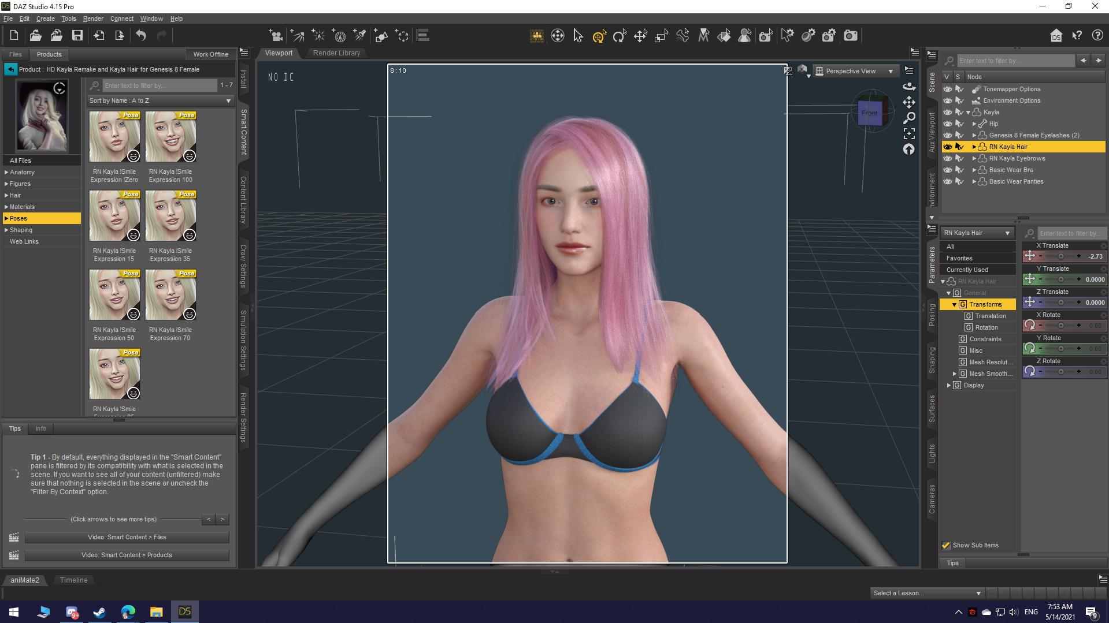Open the Render menu

click(x=92, y=18)
